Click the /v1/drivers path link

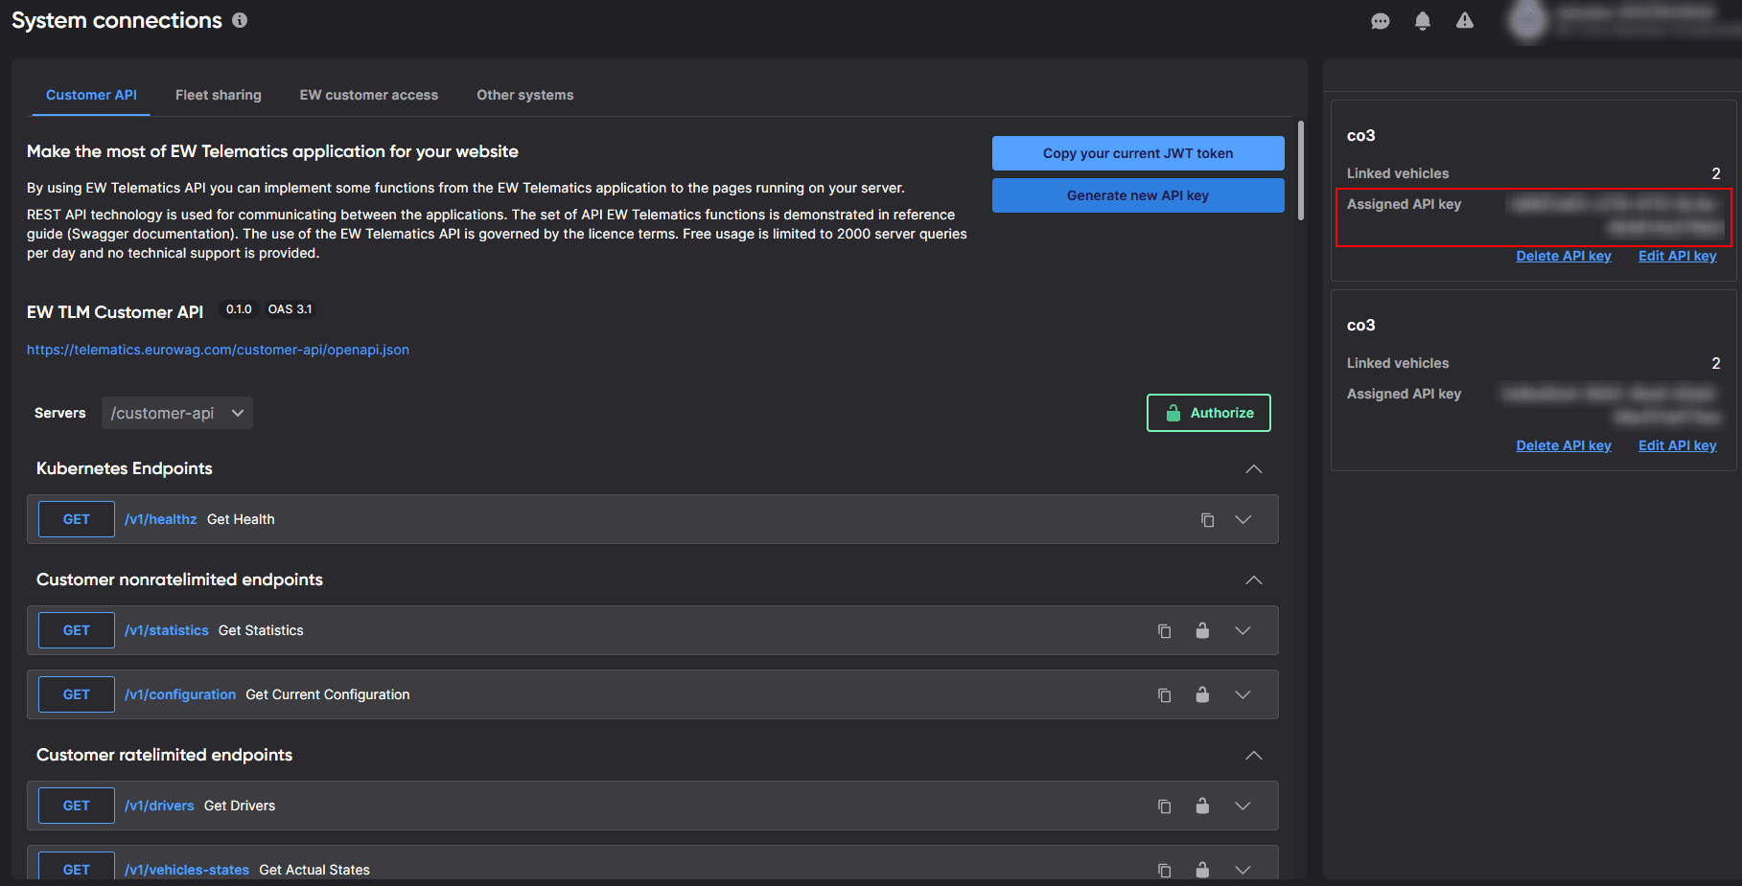[159, 806]
